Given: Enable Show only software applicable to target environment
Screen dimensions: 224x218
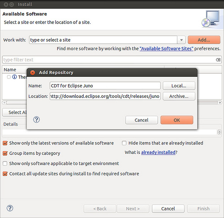Looking at the screenshot, I should coord(5,163).
